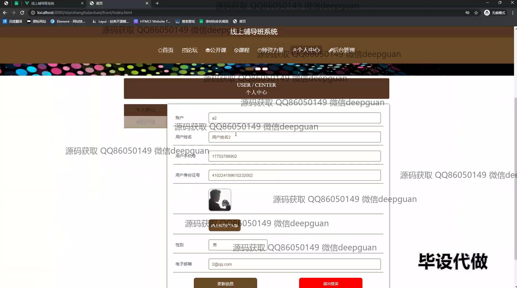Open the 论坛 navigation item
Image resolution: width=517 pixels, height=288 pixels.
point(190,50)
